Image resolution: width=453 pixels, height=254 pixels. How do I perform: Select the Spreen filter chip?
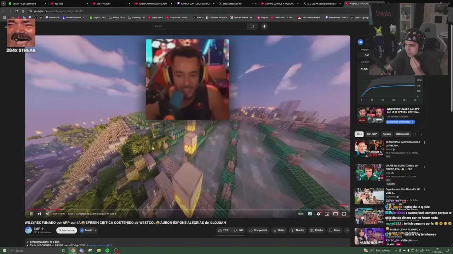click(387, 134)
